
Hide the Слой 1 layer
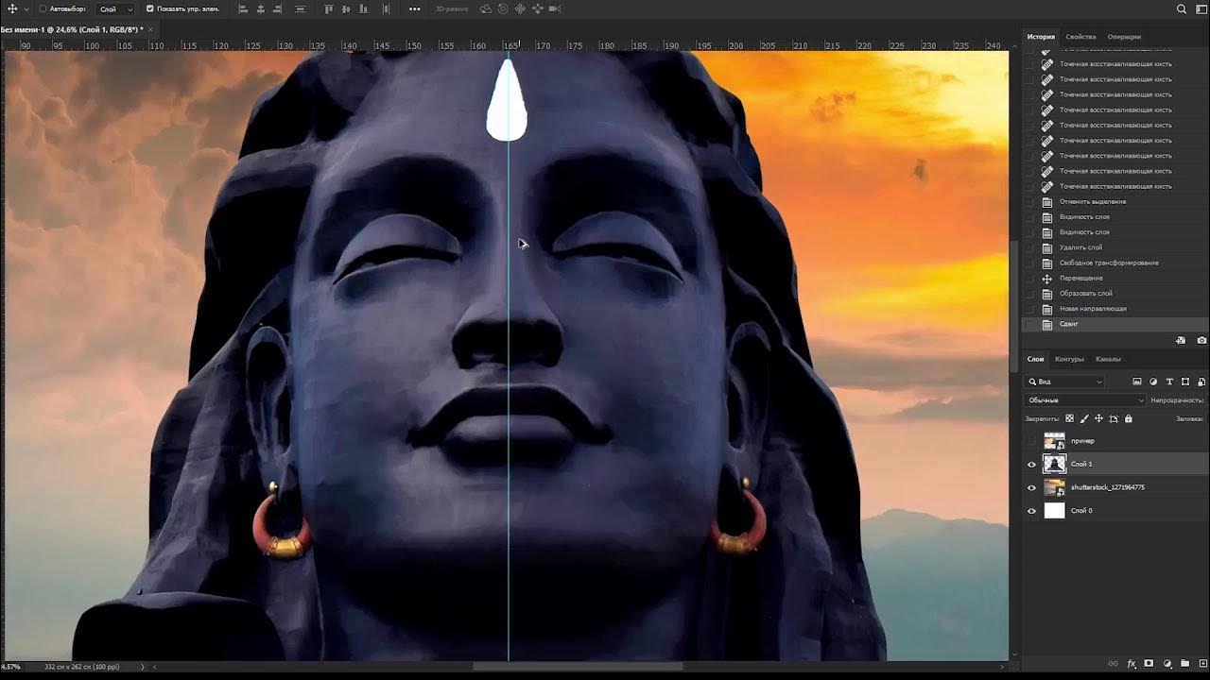coord(1031,464)
